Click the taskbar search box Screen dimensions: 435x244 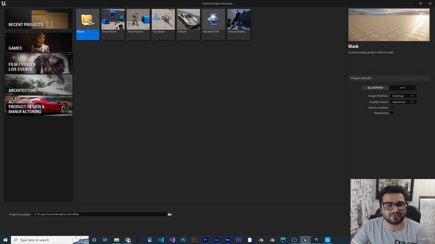[x=50, y=240]
